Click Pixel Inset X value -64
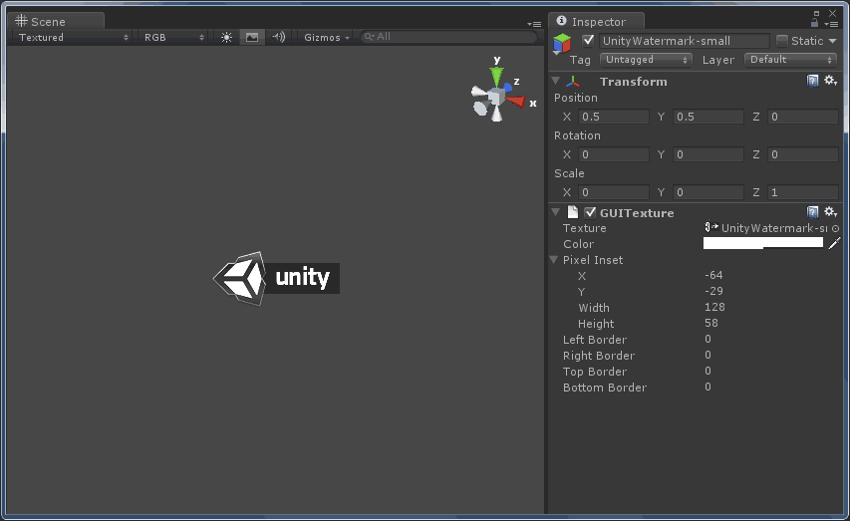The height and width of the screenshot is (521, 850). (713, 275)
